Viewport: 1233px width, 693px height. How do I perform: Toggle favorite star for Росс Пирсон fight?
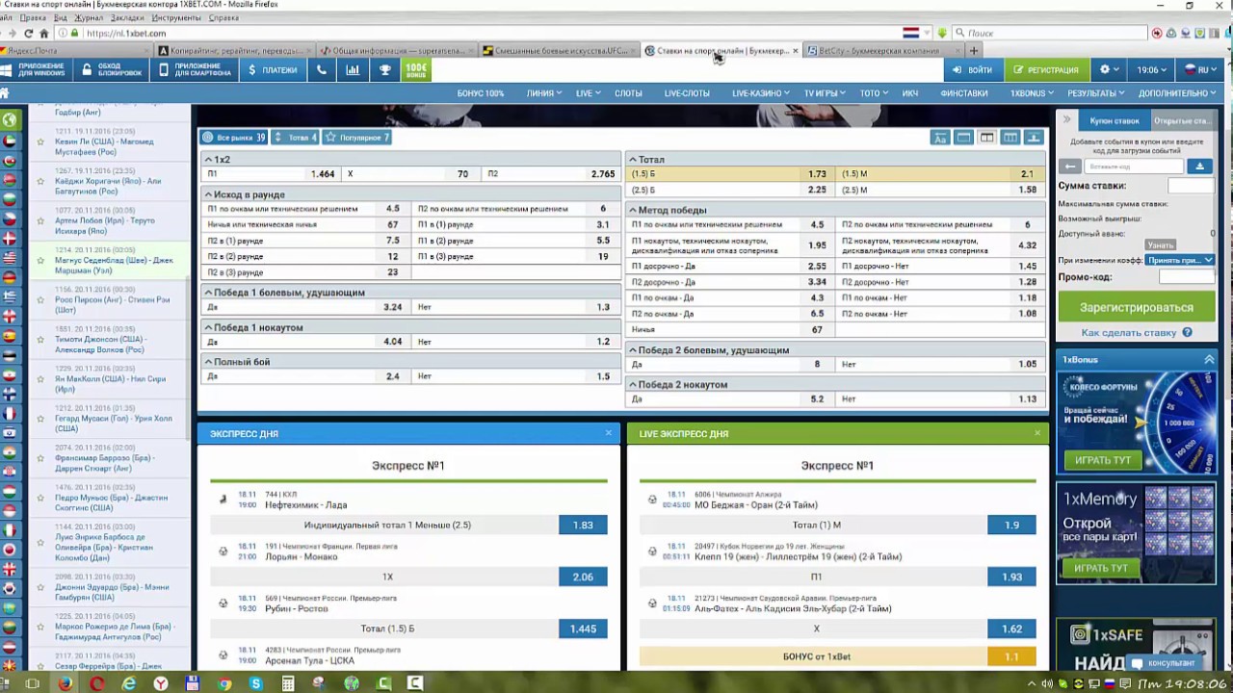pos(40,299)
